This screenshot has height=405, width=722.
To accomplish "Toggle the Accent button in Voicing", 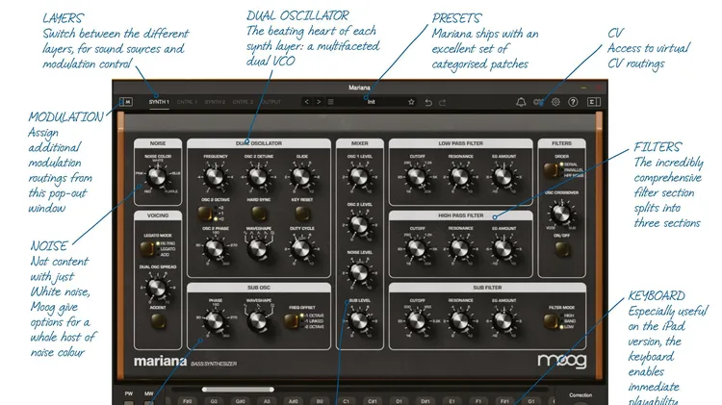I will point(158,321).
